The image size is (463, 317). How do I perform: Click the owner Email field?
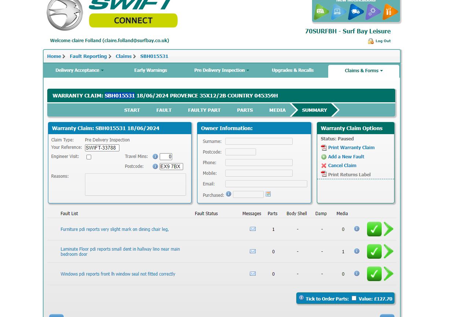pyautogui.click(x=266, y=184)
